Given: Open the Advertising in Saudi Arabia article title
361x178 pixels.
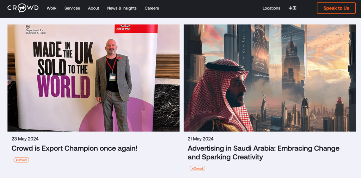Looking at the screenshot, I should point(263,153).
